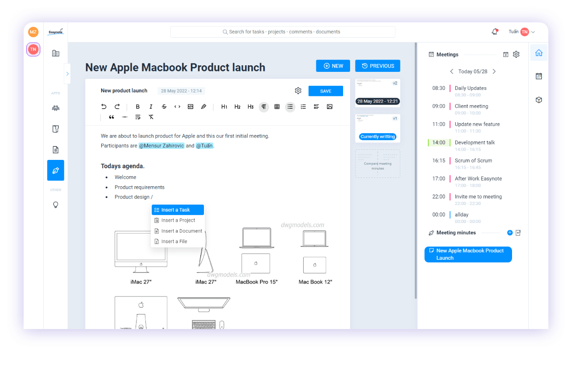Clear text formatting

click(x=151, y=117)
